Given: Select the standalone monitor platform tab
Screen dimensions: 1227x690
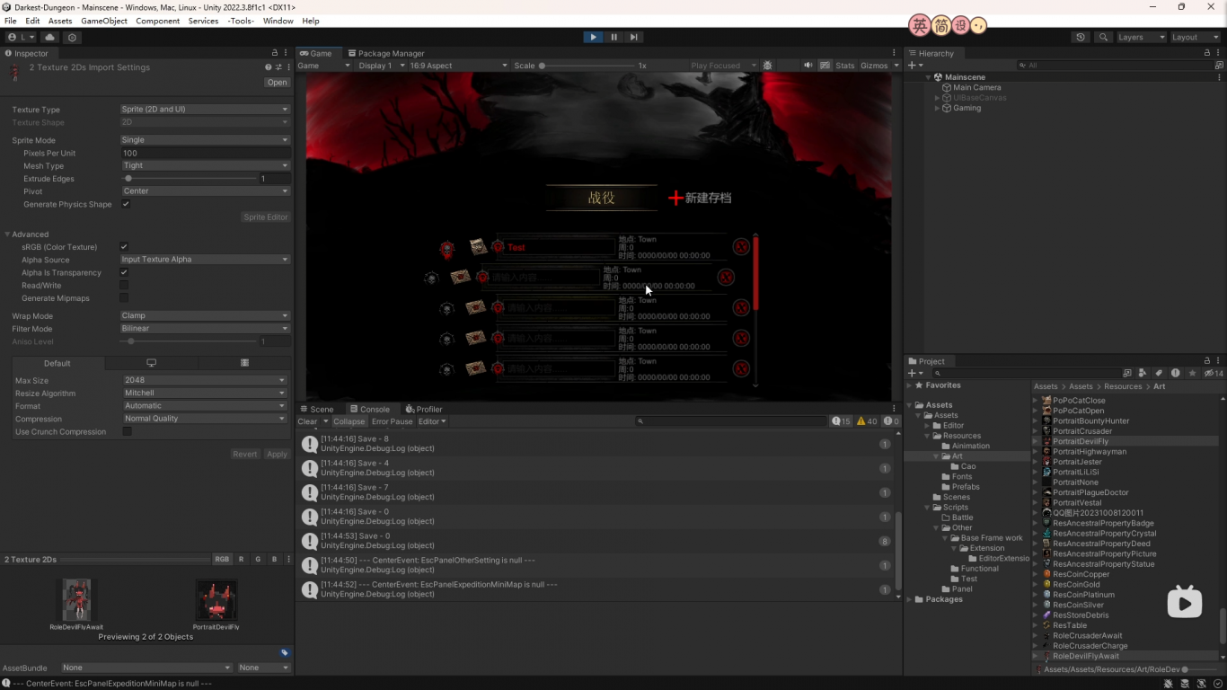Looking at the screenshot, I should coord(151,363).
